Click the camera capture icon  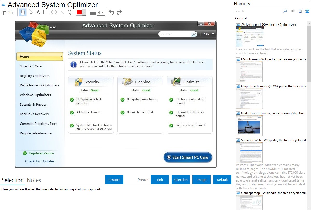click(x=293, y=11)
